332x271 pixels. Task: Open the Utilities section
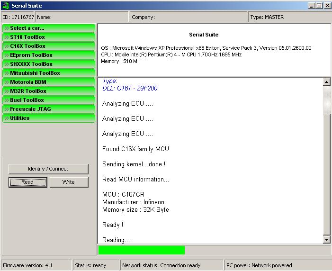tap(49, 118)
